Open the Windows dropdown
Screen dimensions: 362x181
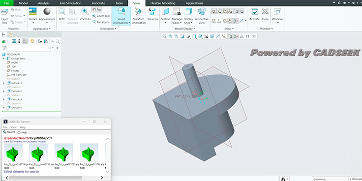pos(277,16)
